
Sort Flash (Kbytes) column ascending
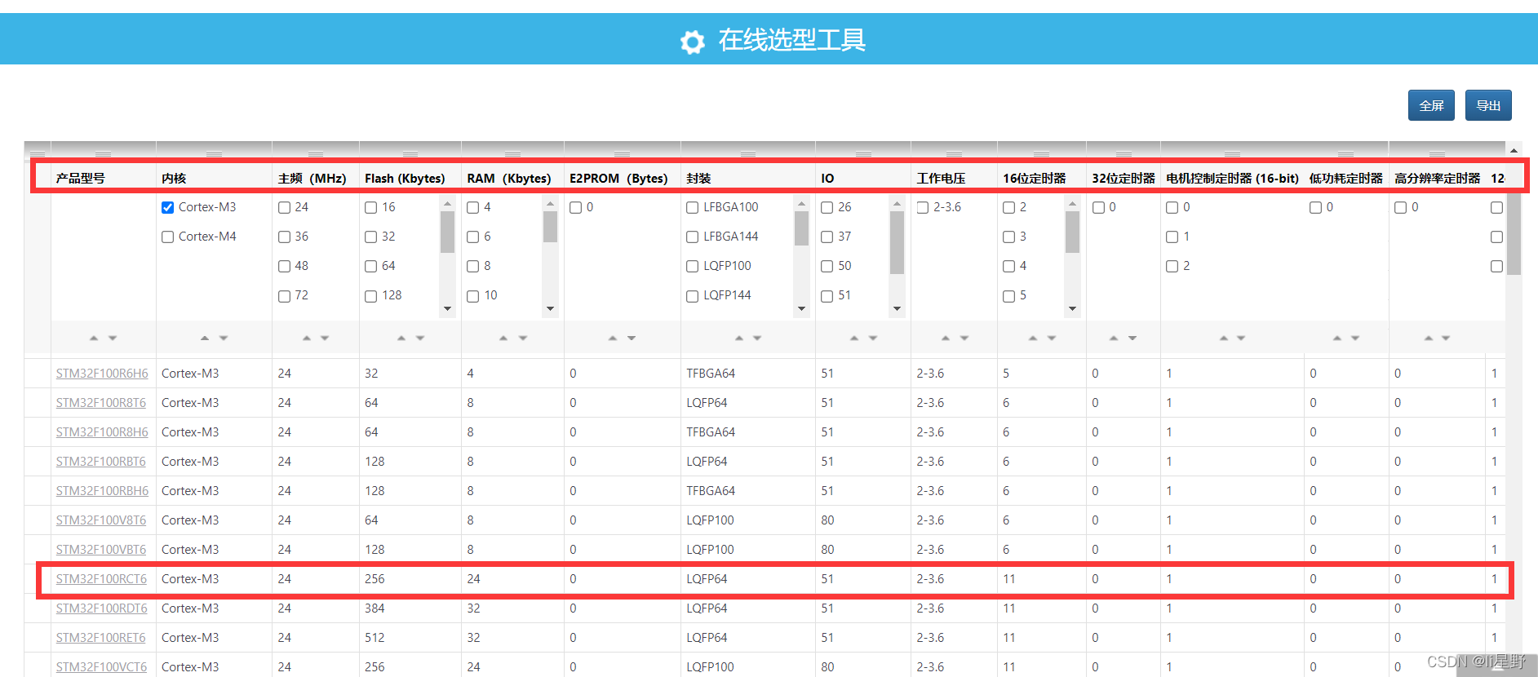pyautogui.click(x=401, y=338)
